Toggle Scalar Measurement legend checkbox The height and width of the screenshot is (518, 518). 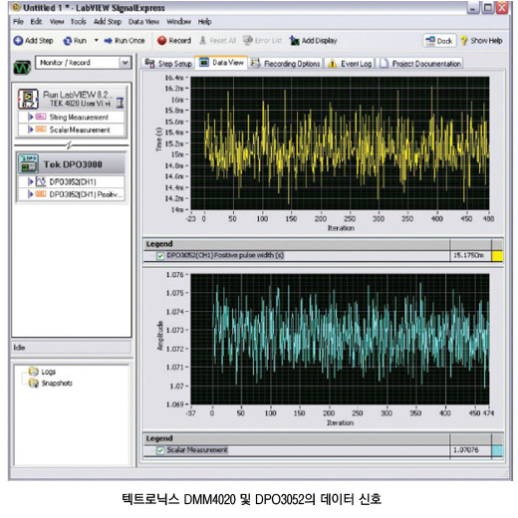[160, 450]
